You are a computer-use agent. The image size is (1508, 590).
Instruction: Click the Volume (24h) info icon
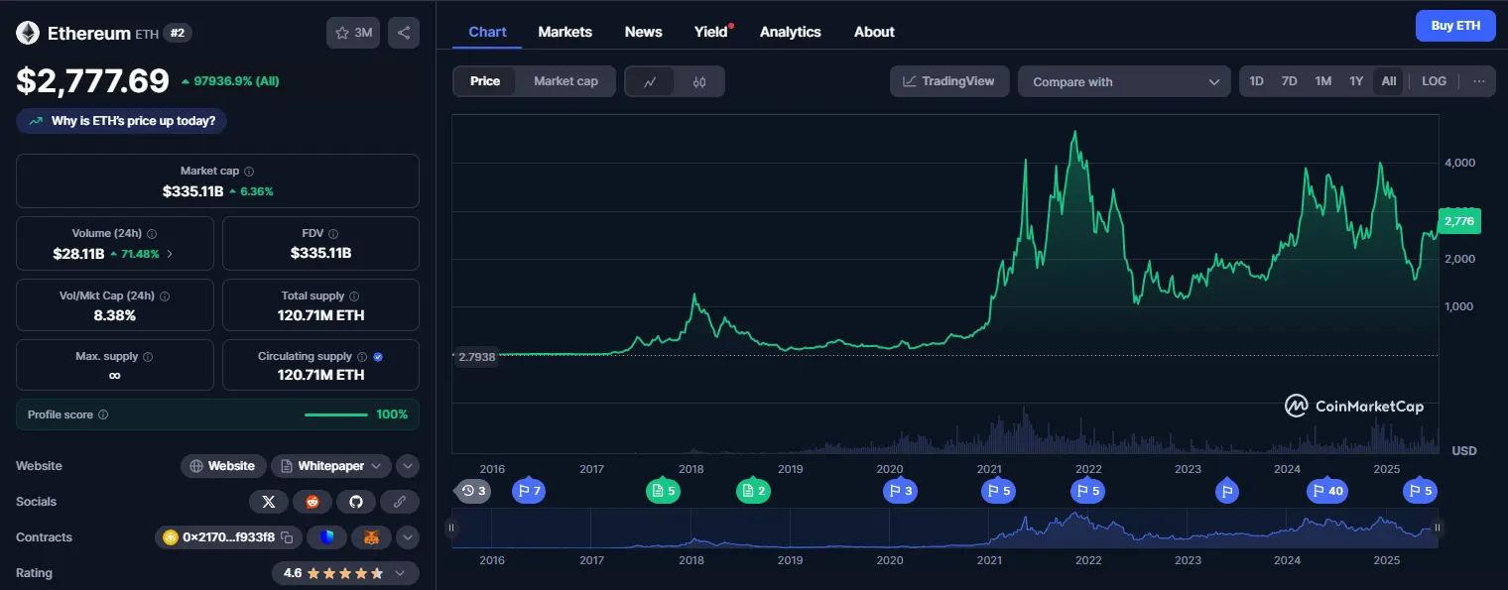(152, 234)
